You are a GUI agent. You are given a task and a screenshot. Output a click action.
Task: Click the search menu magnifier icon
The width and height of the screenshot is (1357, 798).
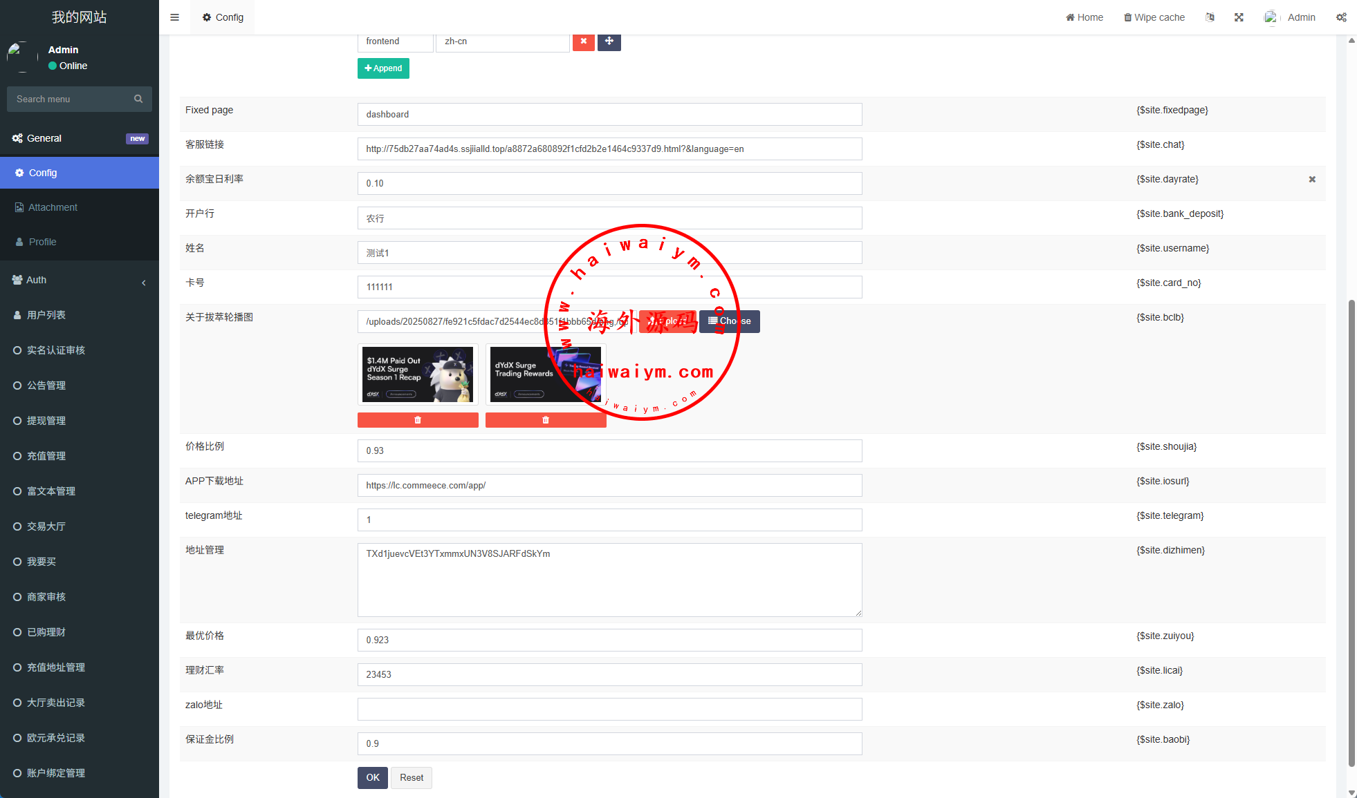(x=138, y=99)
